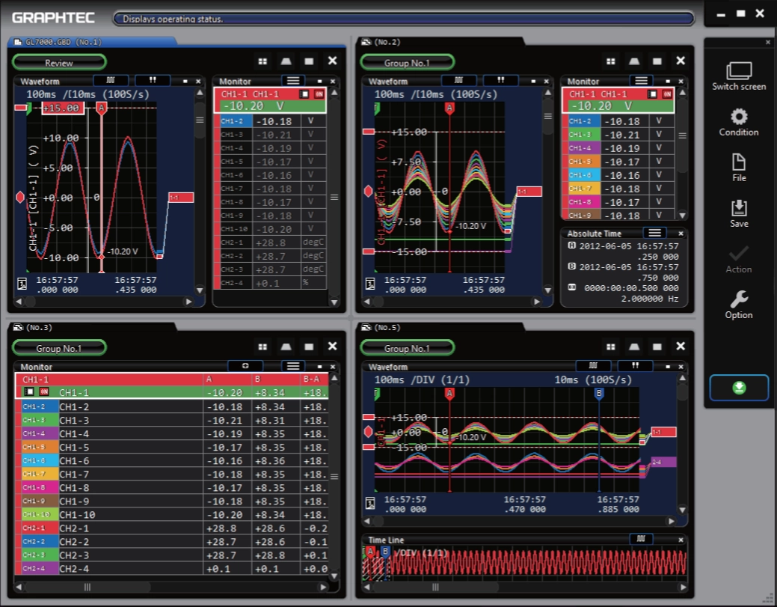Select cursor B marker in No.5 waveform

pos(598,394)
